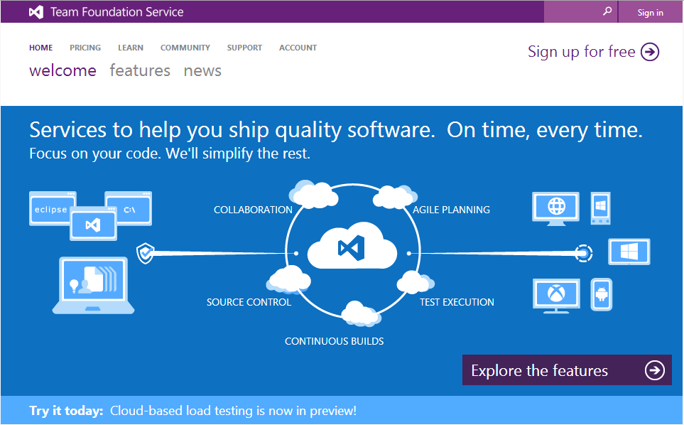Click the Services to help you ship headline

point(336,130)
